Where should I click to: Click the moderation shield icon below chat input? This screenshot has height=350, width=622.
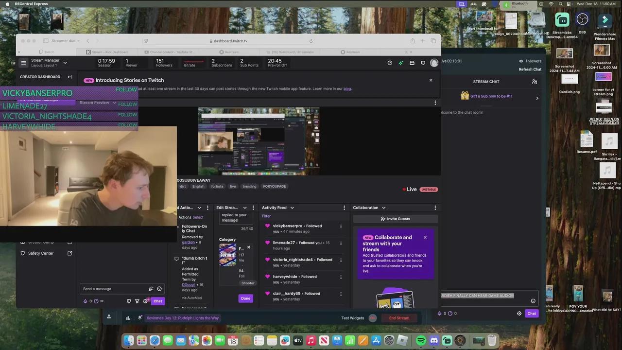[x=129, y=301]
